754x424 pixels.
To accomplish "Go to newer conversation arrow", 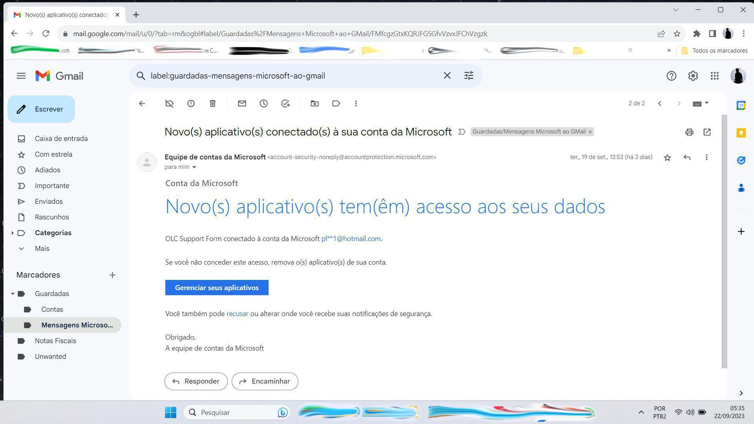I will coord(660,104).
